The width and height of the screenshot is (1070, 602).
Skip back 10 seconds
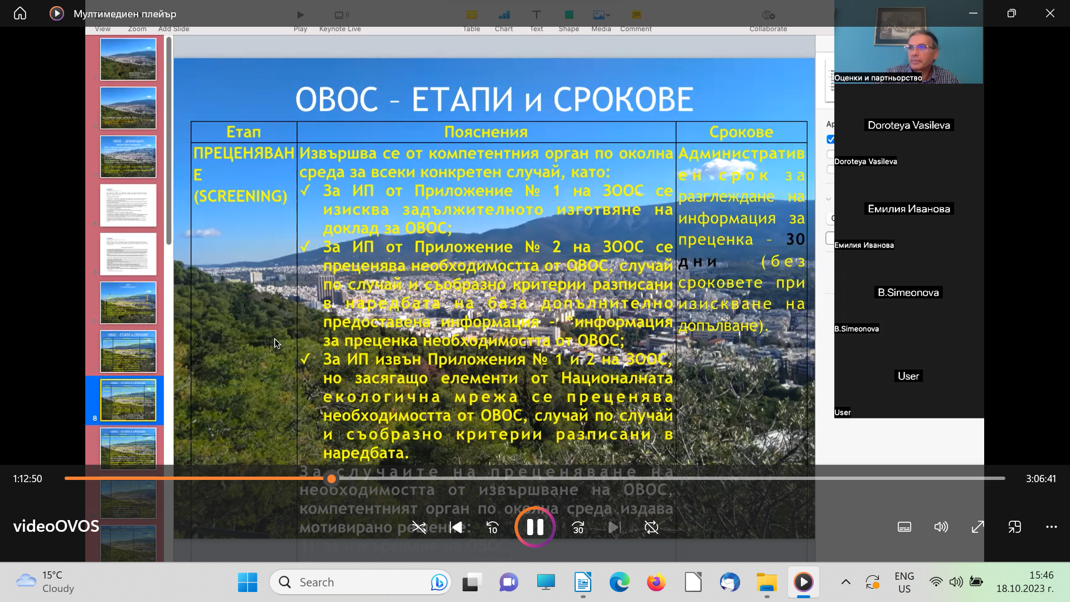pos(492,527)
